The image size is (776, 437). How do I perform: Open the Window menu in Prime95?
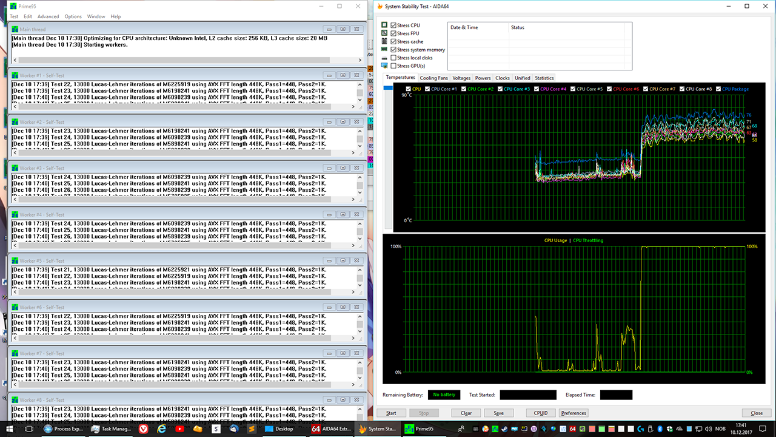[x=96, y=16]
